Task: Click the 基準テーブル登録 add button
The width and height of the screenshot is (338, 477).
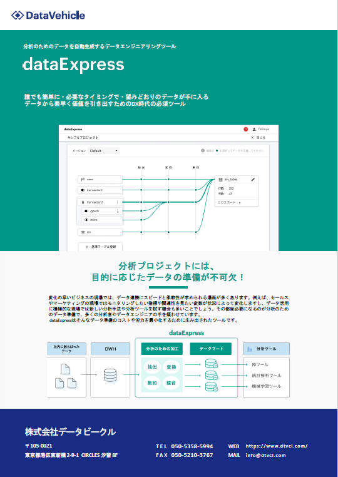Action: [x=100, y=247]
